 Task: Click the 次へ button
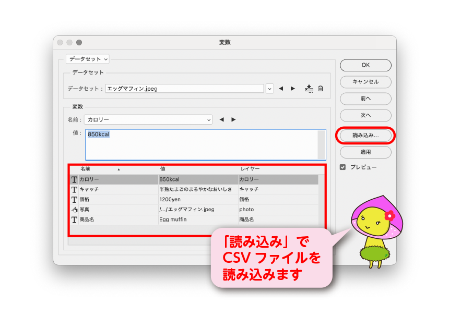point(365,115)
